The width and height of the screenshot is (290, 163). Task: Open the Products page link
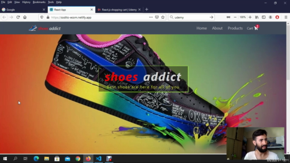click(x=235, y=28)
